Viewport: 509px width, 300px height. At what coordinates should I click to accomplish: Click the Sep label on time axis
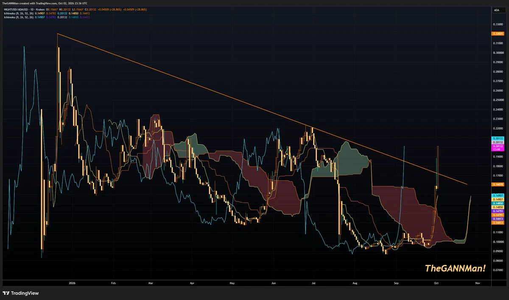point(396,282)
